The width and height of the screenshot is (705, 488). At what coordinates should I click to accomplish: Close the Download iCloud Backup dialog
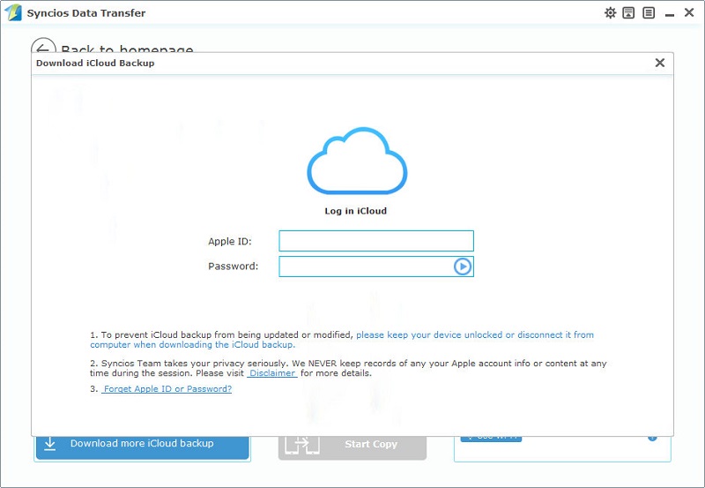[x=659, y=63]
